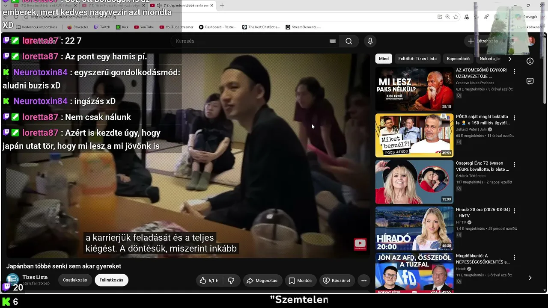548x308 pixels.
Task: Click the video title Japánban többé senki sem akar gyereket
Action: (x=64, y=266)
